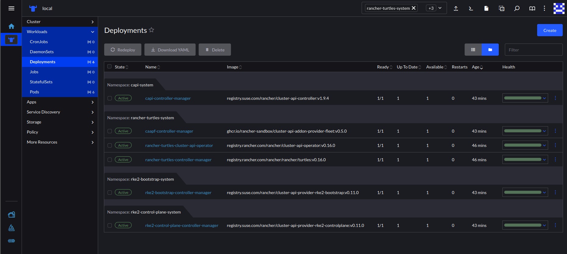Screen dimensions: 567x254
Task: Expand health dropdown for caapf-controller-manager
Action: tap(544, 131)
